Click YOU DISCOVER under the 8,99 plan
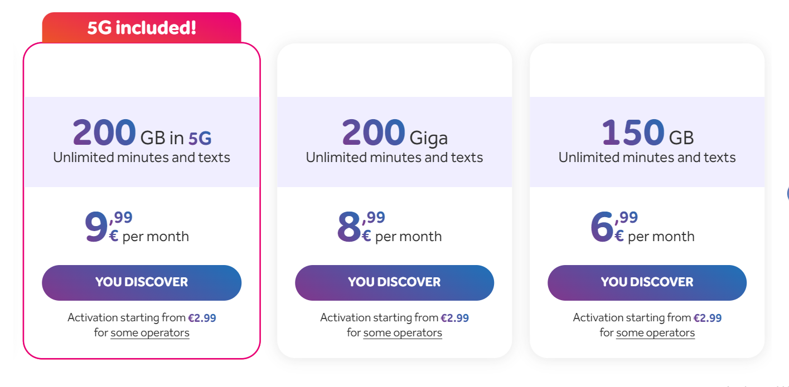 coord(394,282)
